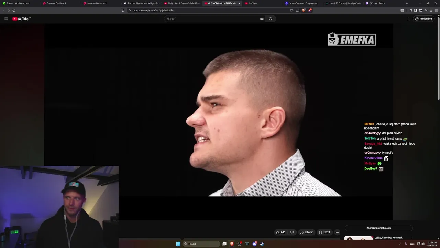Open picture-in-picture icon in the address bar
Viewport: 440px width, 248px height.
(x=291, y=10)
